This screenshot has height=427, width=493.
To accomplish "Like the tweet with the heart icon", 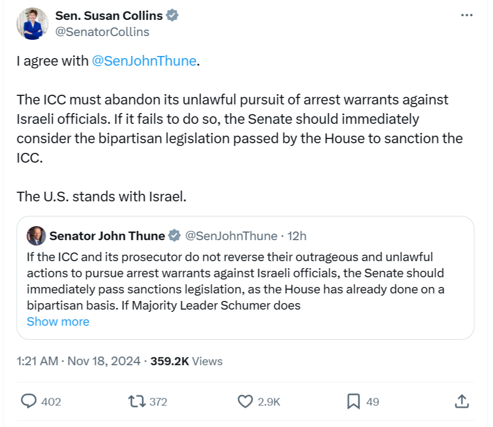I will [x=245, y=401].
